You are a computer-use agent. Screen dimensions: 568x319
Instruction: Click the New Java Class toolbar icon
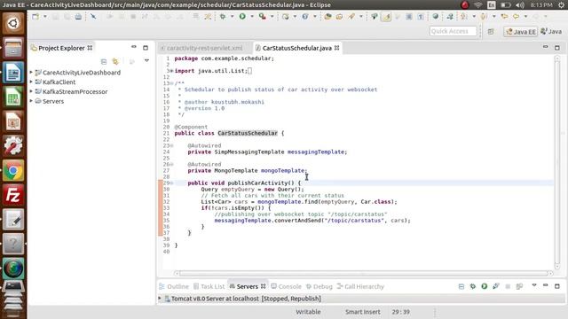(305, 17)
